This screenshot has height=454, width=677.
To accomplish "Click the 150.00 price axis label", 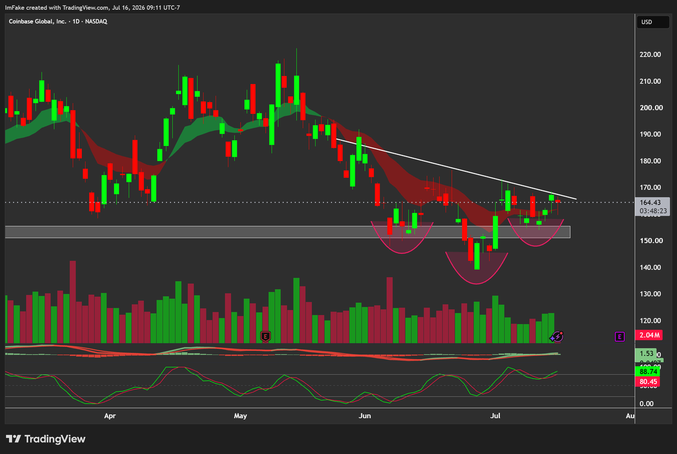I will point(650,241).
